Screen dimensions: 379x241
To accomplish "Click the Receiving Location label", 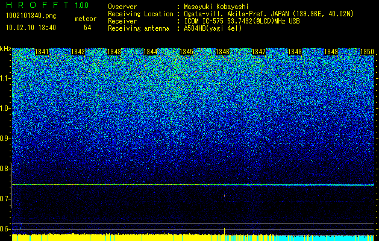I will [x=140, y=14].
